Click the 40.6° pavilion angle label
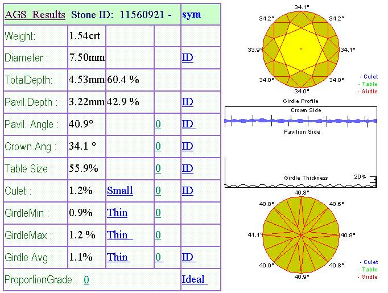This screenshot has width=388, height=293. click(336, 204)
